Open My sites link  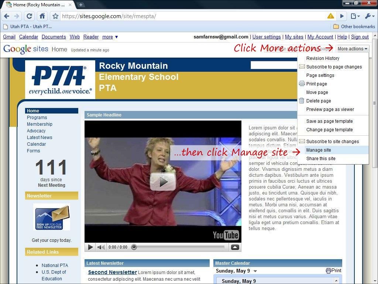click(294, 37)
